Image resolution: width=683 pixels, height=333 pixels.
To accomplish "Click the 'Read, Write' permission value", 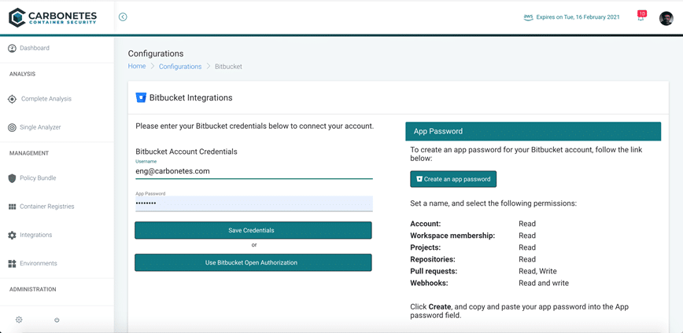I will click(x=537, y=271).
